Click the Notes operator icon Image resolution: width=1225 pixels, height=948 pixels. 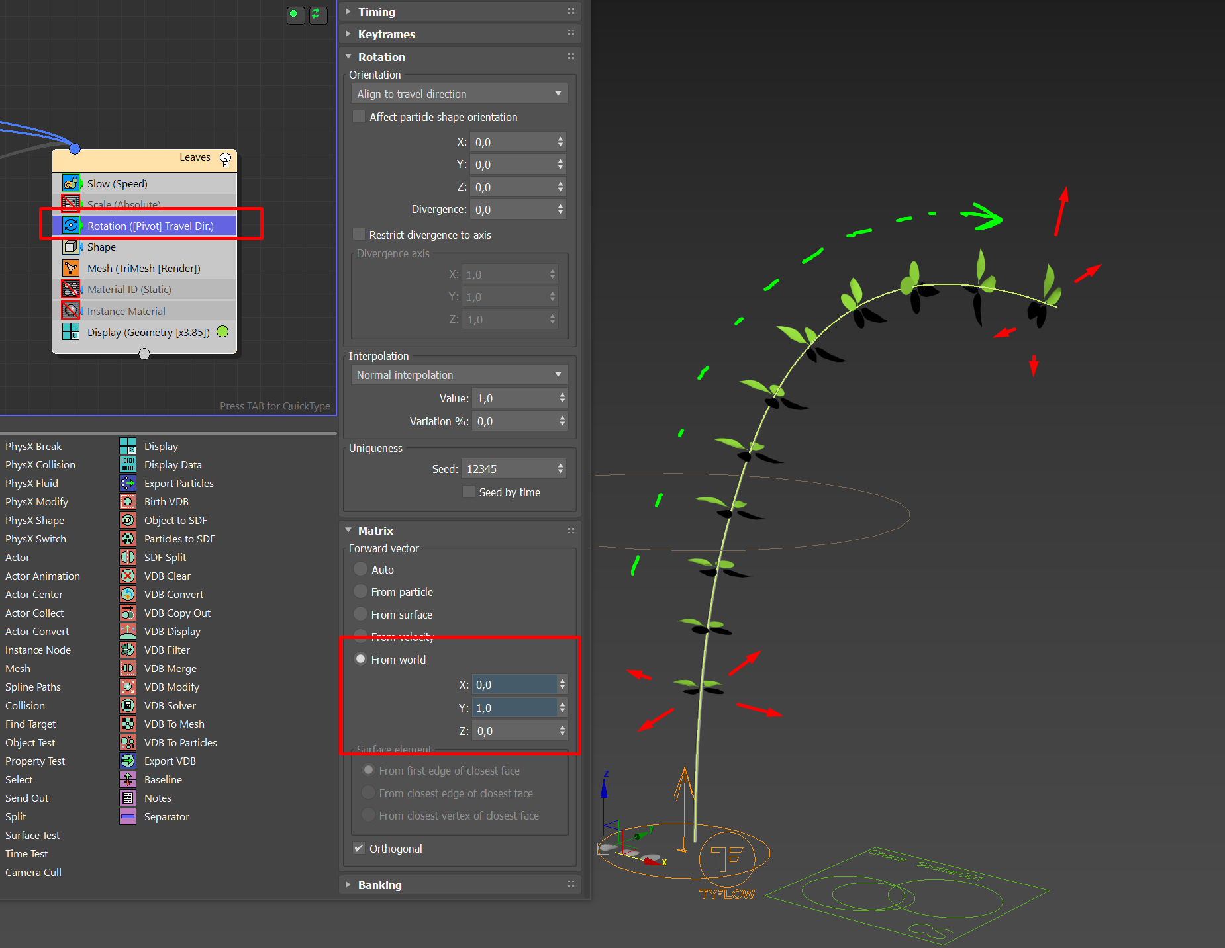128,798
